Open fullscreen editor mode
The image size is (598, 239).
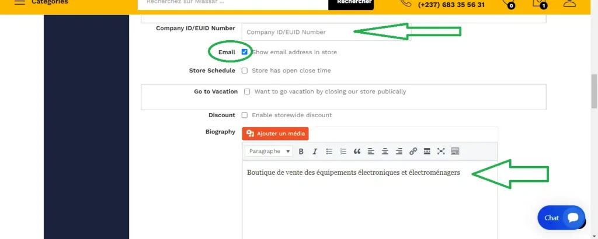click(x=441, y=152)
